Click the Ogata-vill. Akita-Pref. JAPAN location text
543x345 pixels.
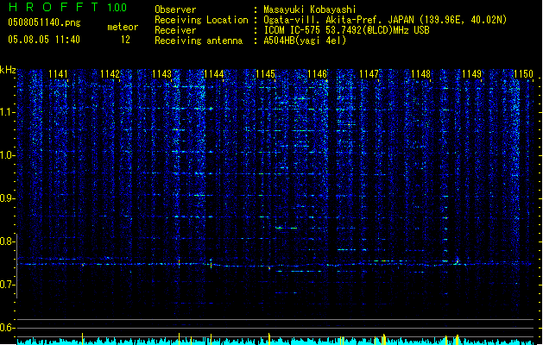385,20
